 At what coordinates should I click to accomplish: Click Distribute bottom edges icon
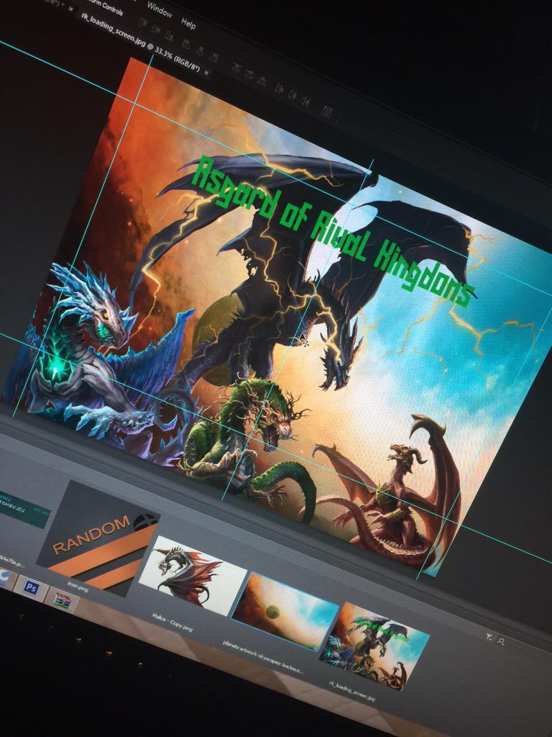tap(262, 81)
